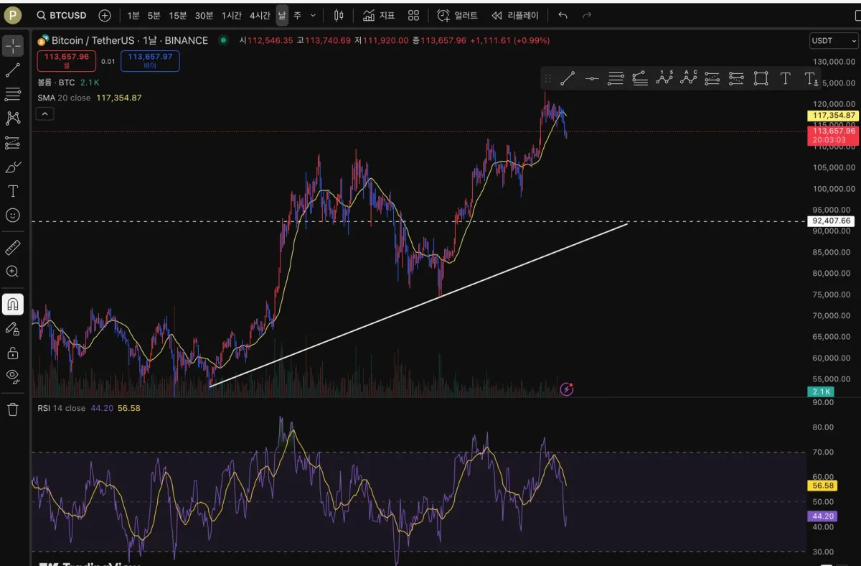Viewport: 861px width, 566px height.
Task: Create an alert via 얼러트
Action: (x=457, y=15)
